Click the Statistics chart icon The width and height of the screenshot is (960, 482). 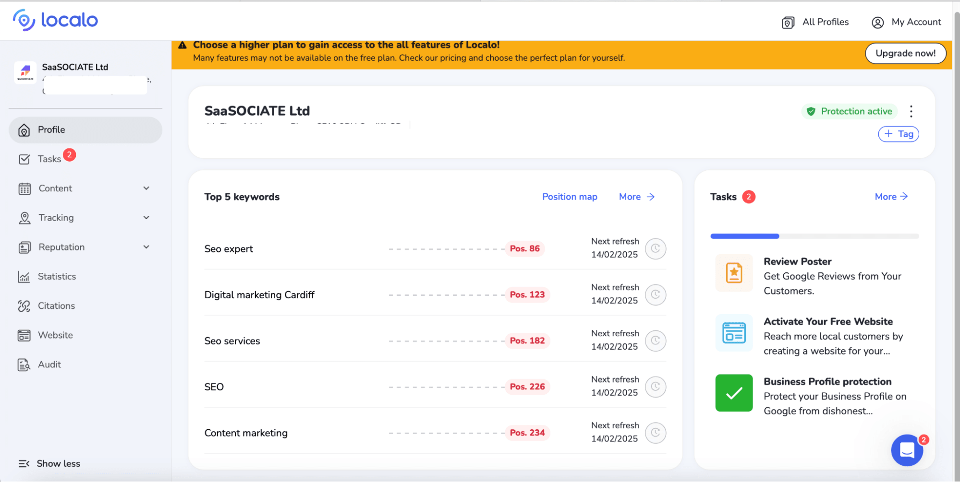24,277
